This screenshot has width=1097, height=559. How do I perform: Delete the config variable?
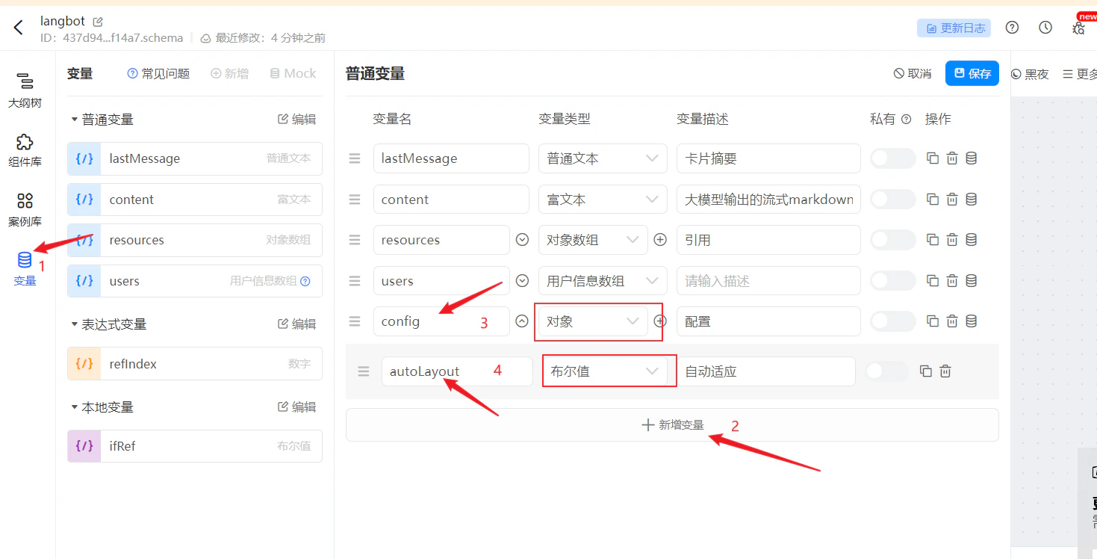pyautogui.click(x=952, y=321)
